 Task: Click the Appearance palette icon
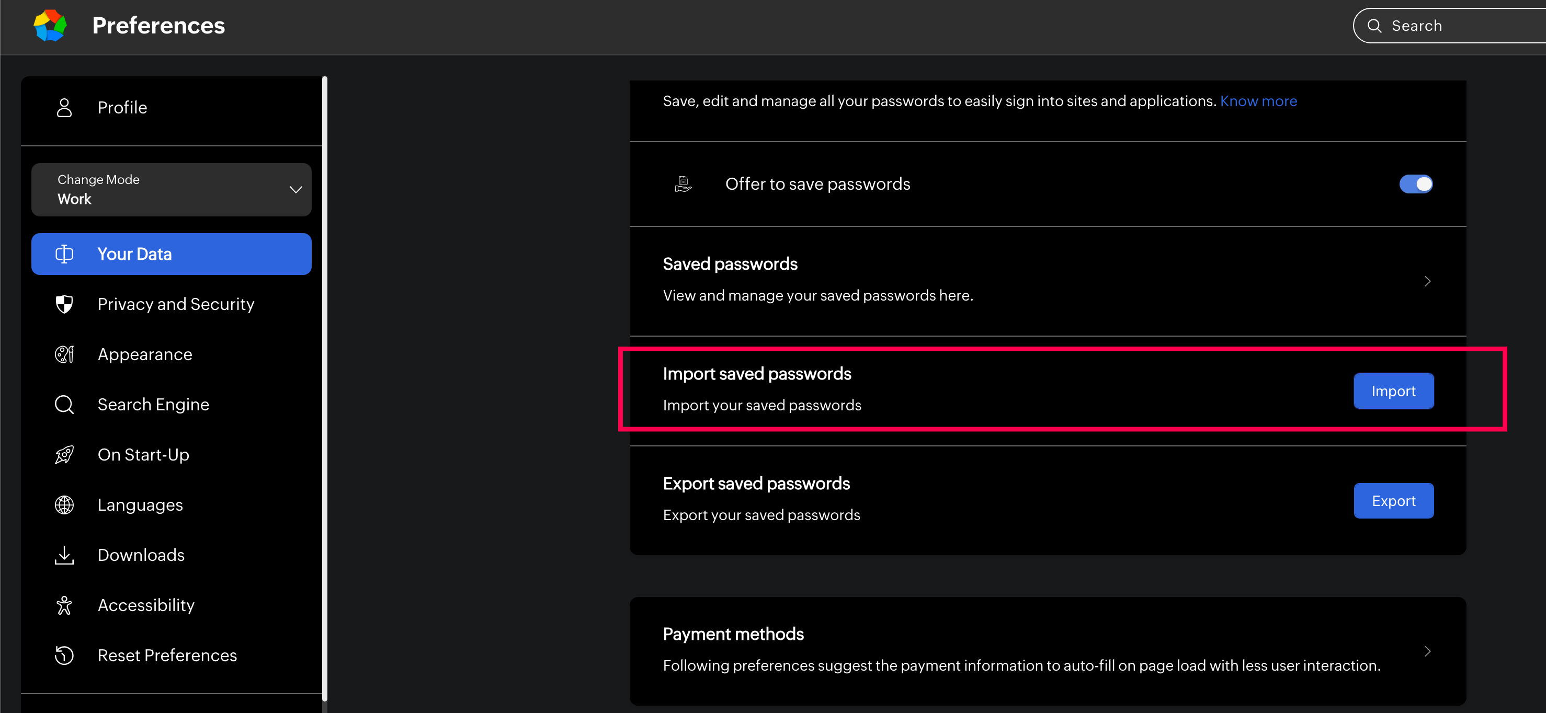pyautogui.click(x=64, y=354)
